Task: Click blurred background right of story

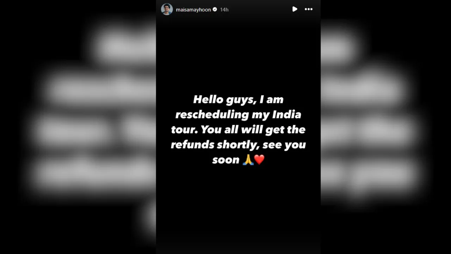Action: pyautogui.click(x=386, y=127)
